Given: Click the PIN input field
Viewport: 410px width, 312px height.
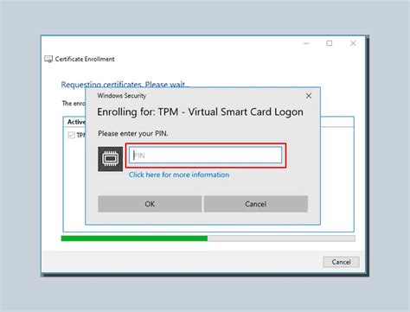Looking at the screenshot, I should coord(205,156).
